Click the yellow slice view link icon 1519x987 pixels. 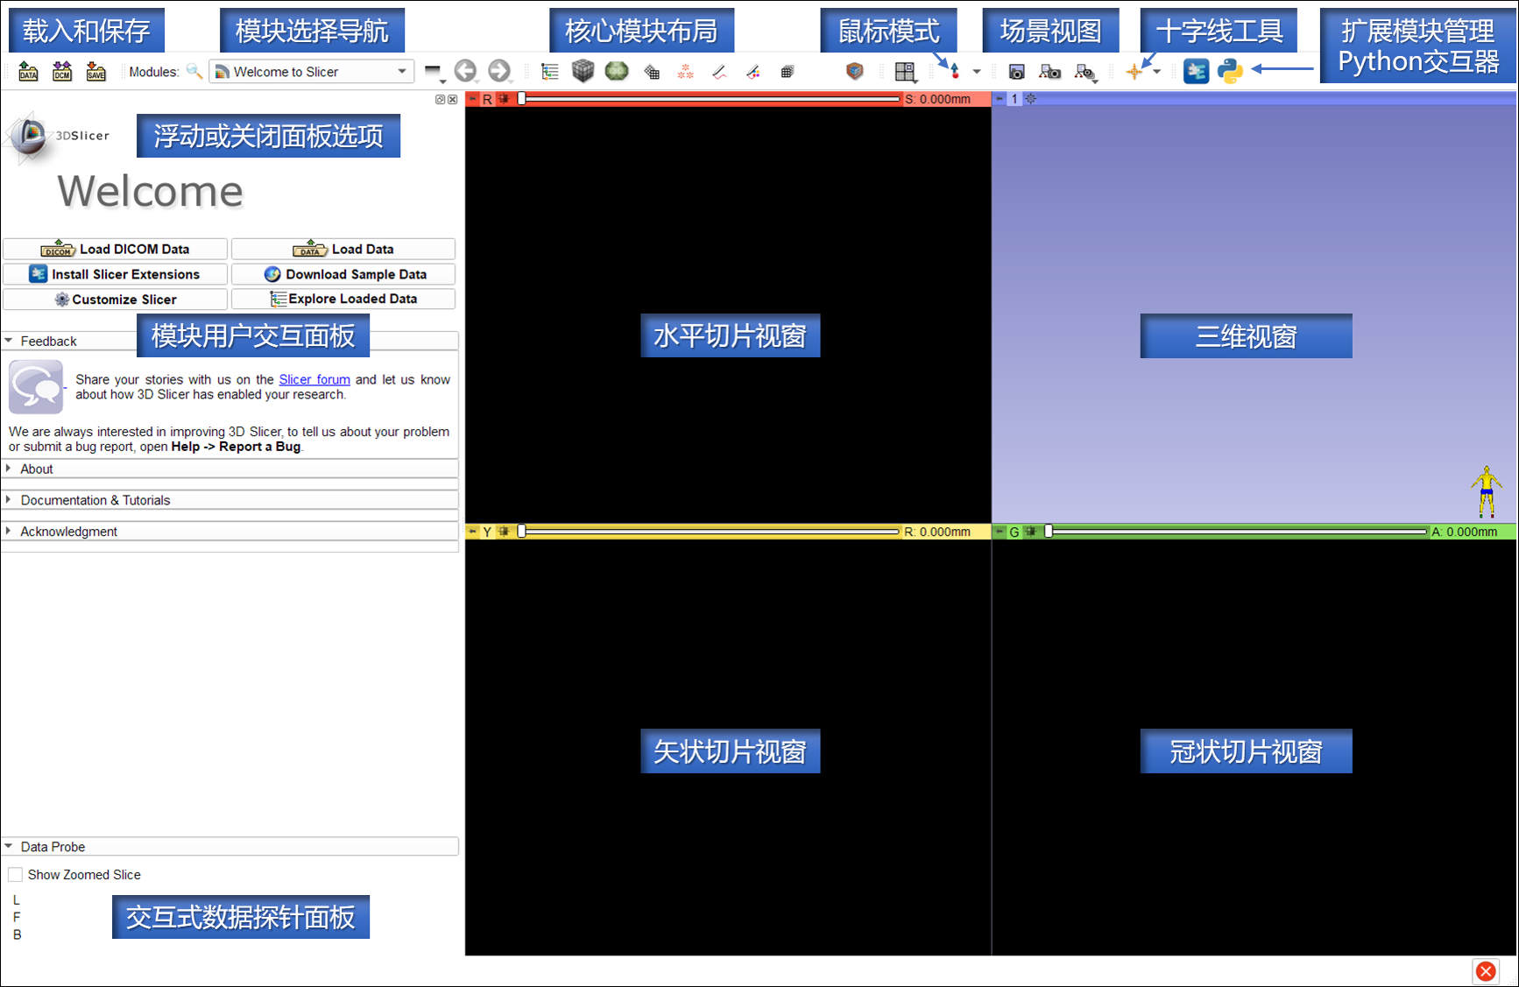point(504,532)
